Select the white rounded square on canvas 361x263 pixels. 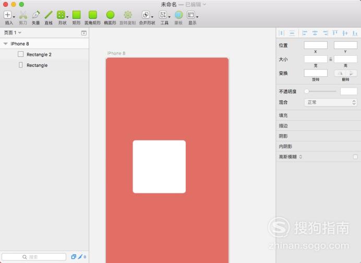pyautogui.click(x=159, y=166)
